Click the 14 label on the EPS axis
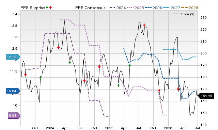The height and width of the screenshot is (130, 218). tap(15, 14)
